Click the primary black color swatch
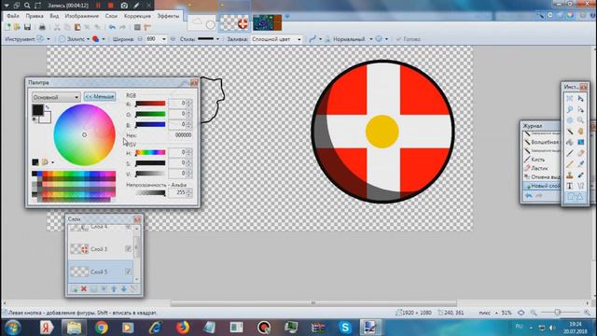The width and height of the screenshot is (597, 336). click(37, 110)
